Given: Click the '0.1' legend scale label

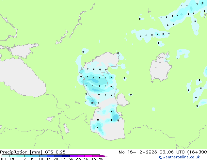Looking at the screenshot, I should pos(4,159).
